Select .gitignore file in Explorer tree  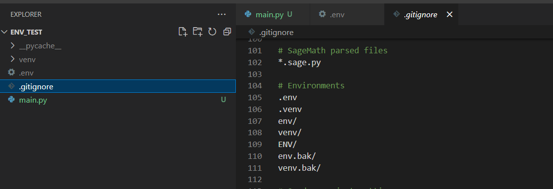pyautogui.click(x=118, y=86)
